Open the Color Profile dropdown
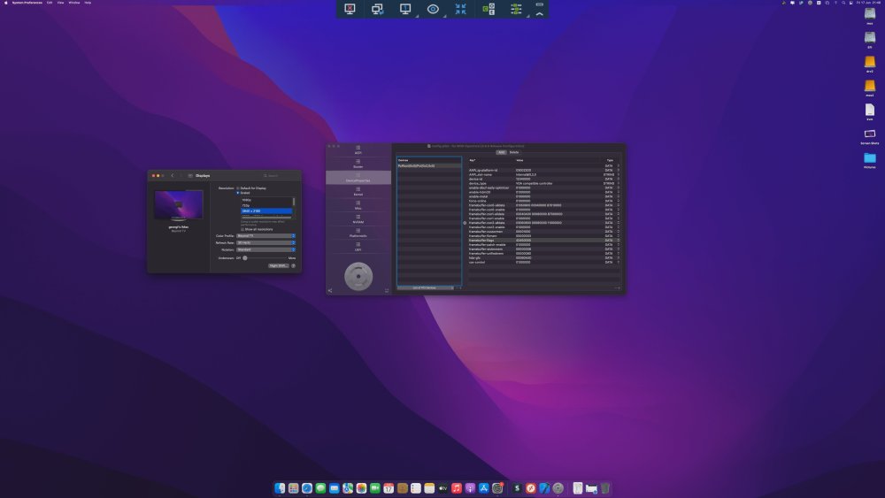Screen dimensions: 885x498 tap(265, 236)
